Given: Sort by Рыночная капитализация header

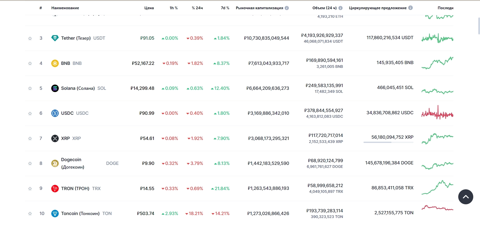Looking at the screenshot, I should pyautogui.click(x=259, y=8).
